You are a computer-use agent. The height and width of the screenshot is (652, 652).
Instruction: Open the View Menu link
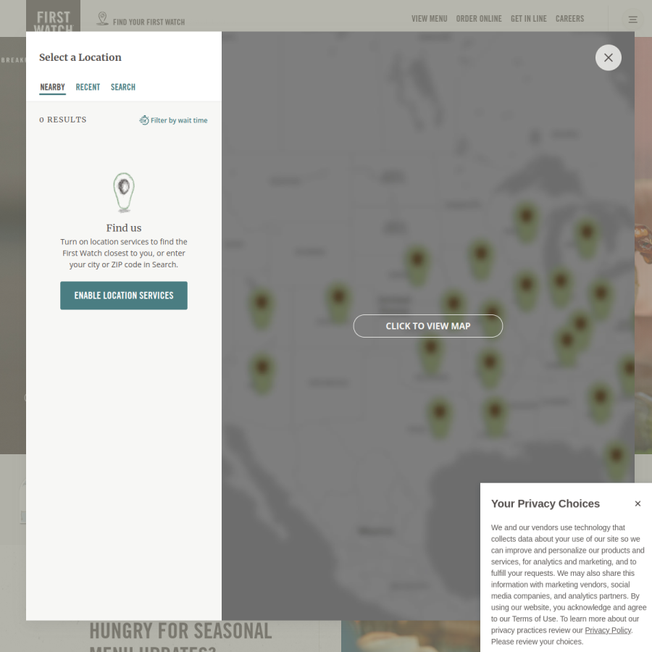[429, 19]
